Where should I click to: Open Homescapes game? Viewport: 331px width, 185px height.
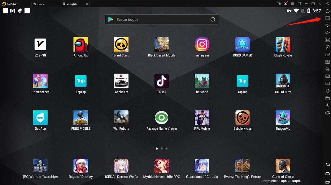[x=40, y=81]
